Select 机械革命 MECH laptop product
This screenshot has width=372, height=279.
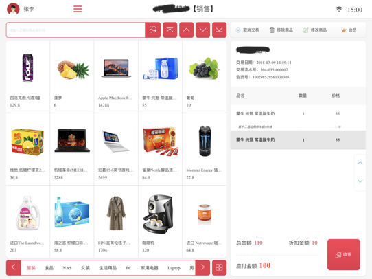[x=72, y=149]
